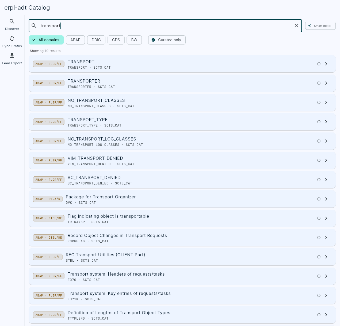Expand the RFC Transport Utilities row chevron
Image resolution: width=340 pixels, height=326 pixels.
point(326,257)
